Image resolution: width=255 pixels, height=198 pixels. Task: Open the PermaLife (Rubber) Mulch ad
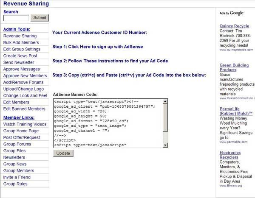click(x=236, y=111)
